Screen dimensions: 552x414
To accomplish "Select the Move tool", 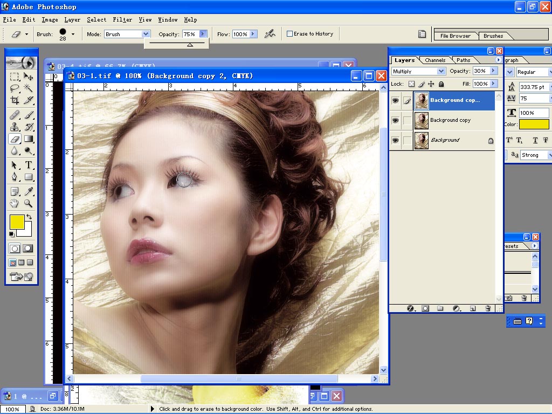I will tap(28, 77).
